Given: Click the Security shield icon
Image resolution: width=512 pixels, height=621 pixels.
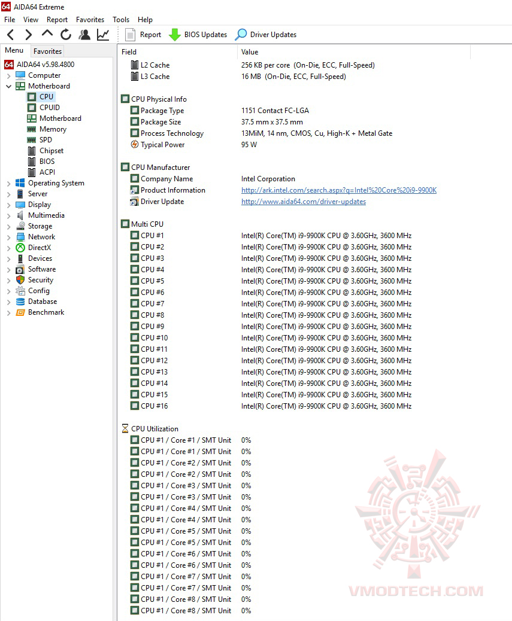Looking at the screenshot, I should coord(20,280).
